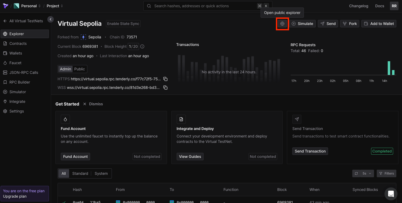Open Integrate in the sidebar

click(25, 102)
